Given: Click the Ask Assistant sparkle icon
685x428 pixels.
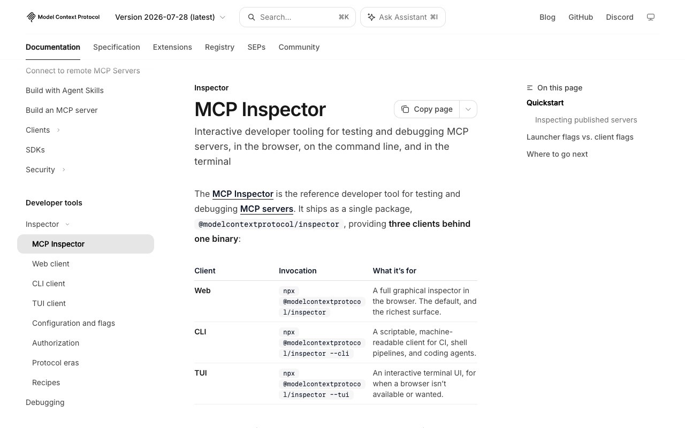Looking at the screenshot, I should [371, 17].
